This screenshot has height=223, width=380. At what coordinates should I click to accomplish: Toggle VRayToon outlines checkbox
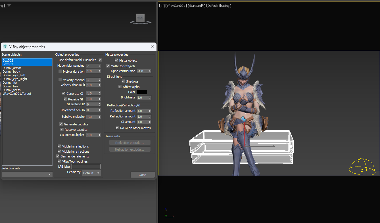tap(59, 161)
